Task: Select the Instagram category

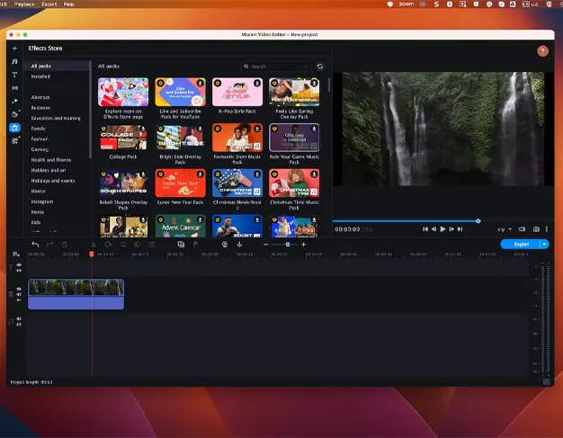Action: 42,201
